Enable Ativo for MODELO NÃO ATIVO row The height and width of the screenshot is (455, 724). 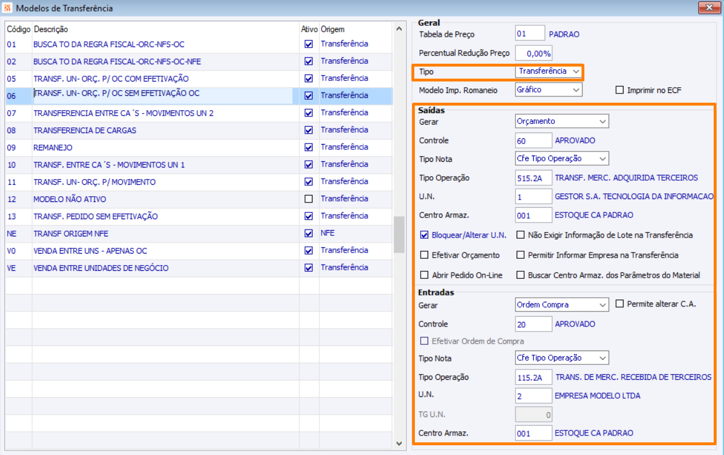pyautogui.click(x=309, y=199)
